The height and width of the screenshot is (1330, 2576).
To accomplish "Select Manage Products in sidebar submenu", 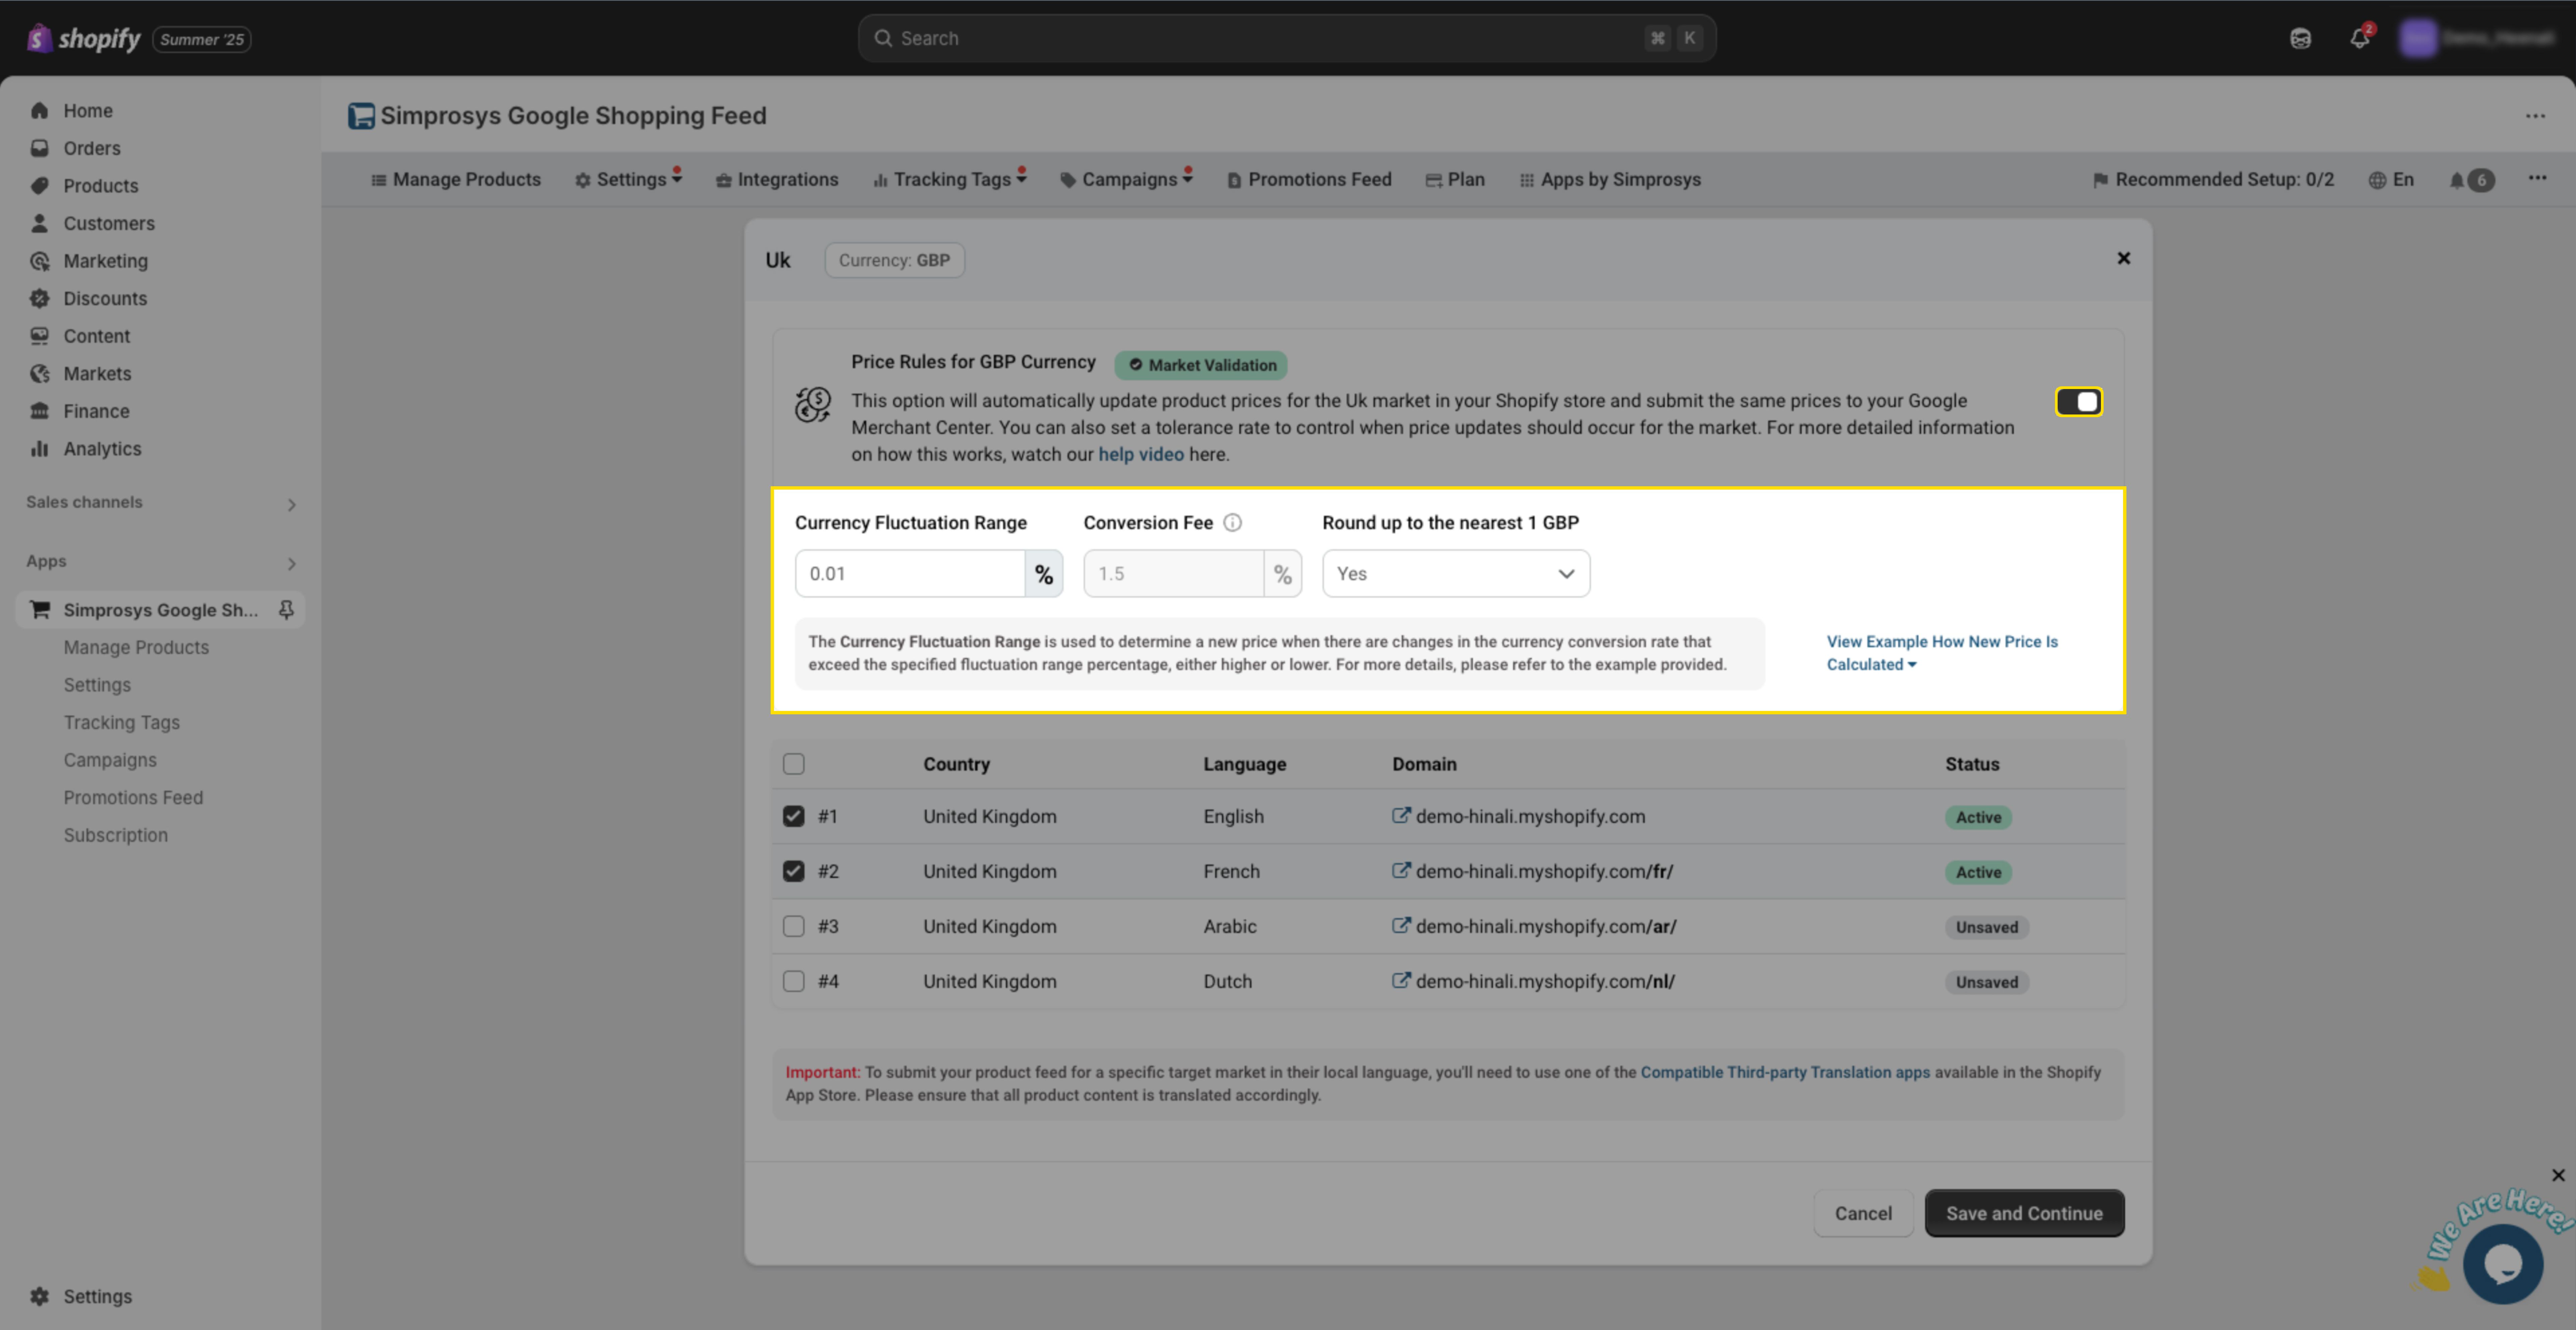I will coord(136,648).
